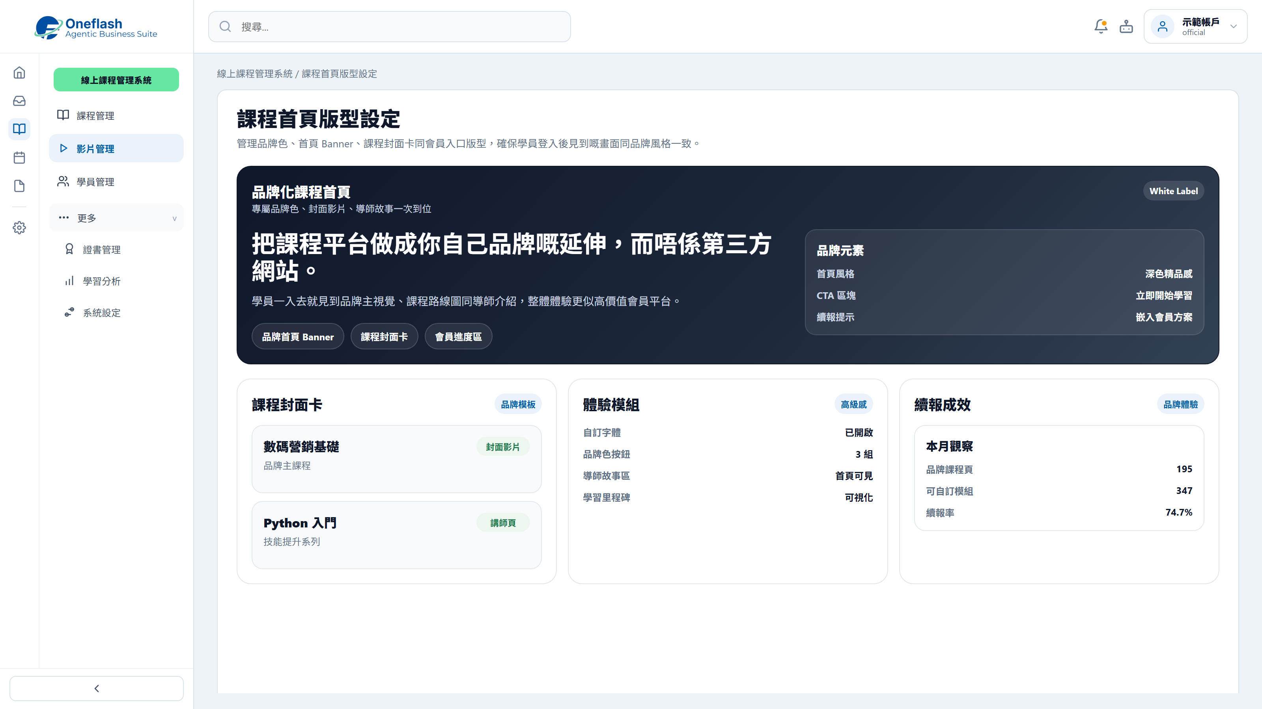The height and width of the screenshot is (709, 1262).
Task: Select 影片管理 menu item
Action: click(x=116, y=148)
